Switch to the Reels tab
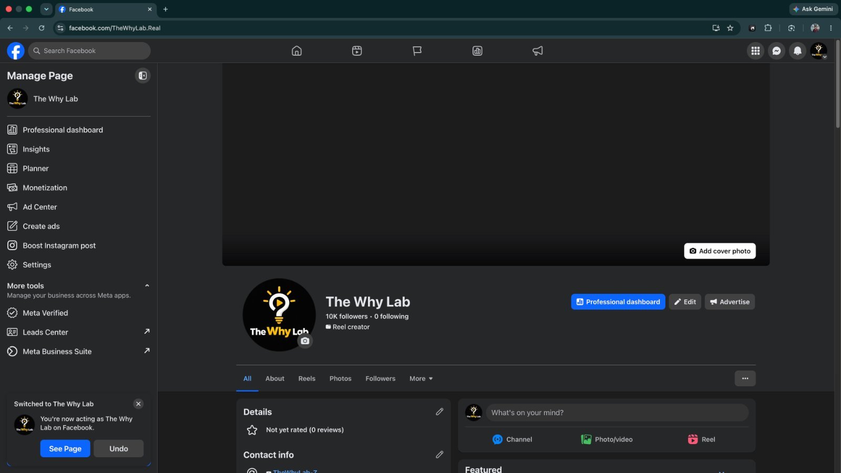The width and height of the screenshot is (841, 473). pos(307,378)
